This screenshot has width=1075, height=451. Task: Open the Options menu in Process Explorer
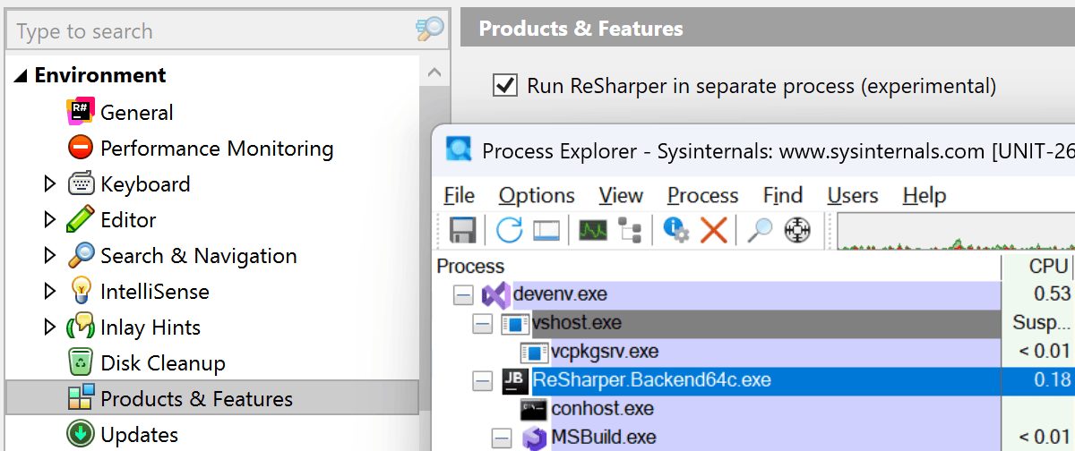click(x=536, y=195)
